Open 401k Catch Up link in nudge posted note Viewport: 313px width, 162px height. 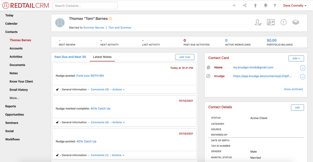coord(87,142)
